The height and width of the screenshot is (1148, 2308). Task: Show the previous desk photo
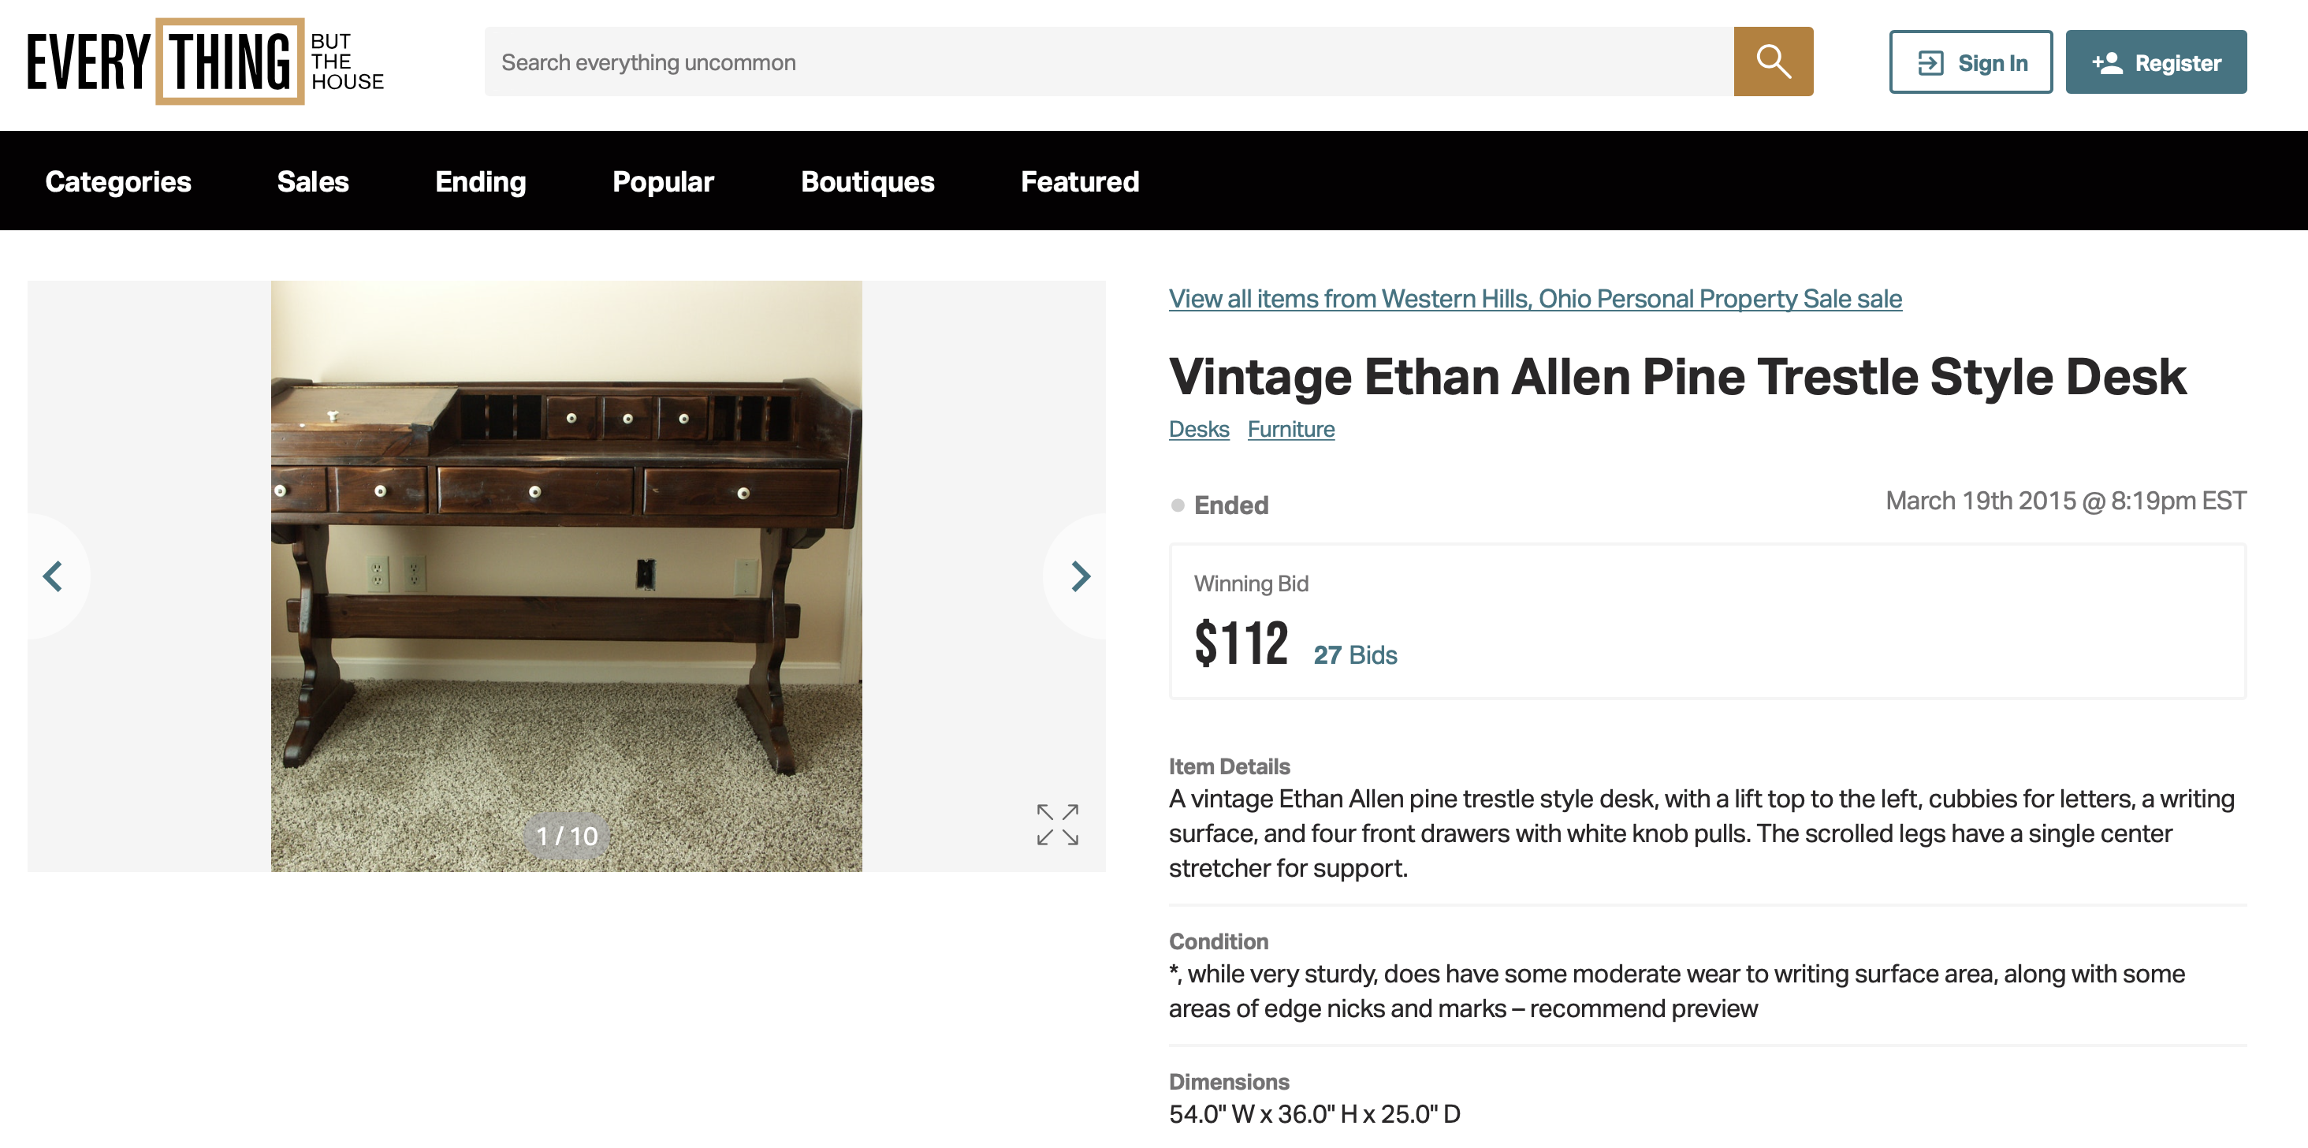click(x=54, y=576)
